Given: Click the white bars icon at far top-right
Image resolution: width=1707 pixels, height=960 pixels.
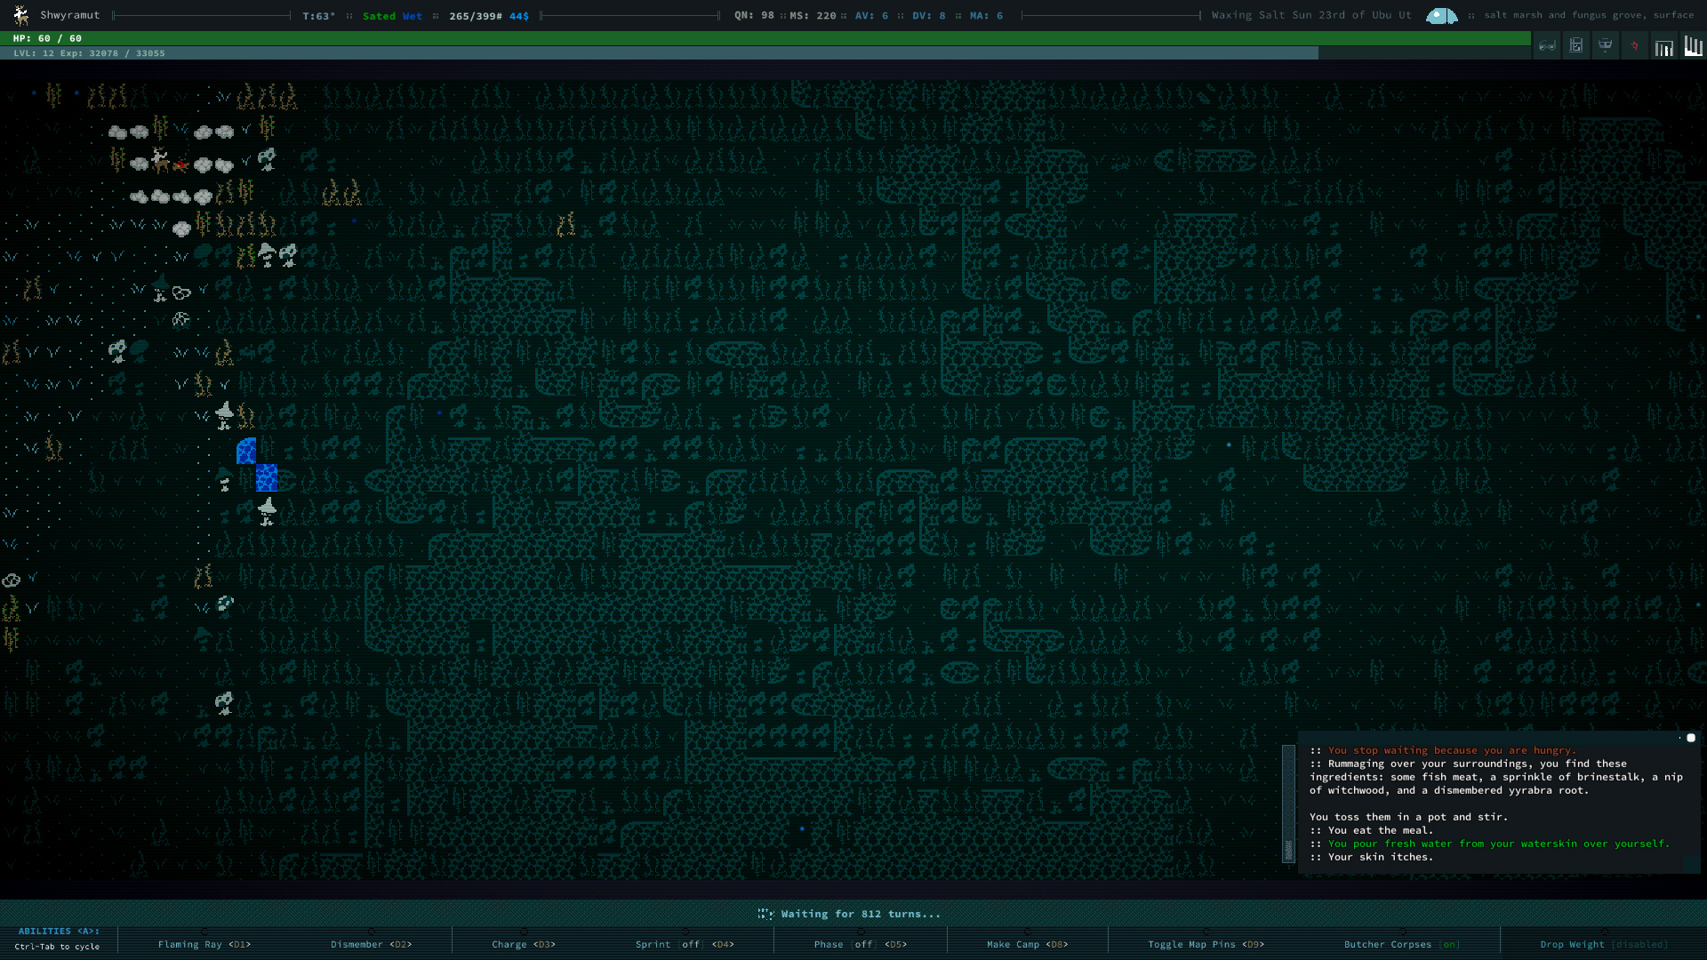Looking at the screenshot, I should click(x=1693, y=46).
